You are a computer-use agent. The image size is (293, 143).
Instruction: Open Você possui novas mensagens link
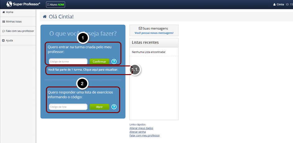pos(154,33)
